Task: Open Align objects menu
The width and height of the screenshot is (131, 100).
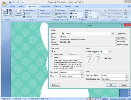Action: pos(126,10)
